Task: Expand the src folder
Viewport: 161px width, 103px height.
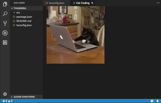Action: [18, 12]
